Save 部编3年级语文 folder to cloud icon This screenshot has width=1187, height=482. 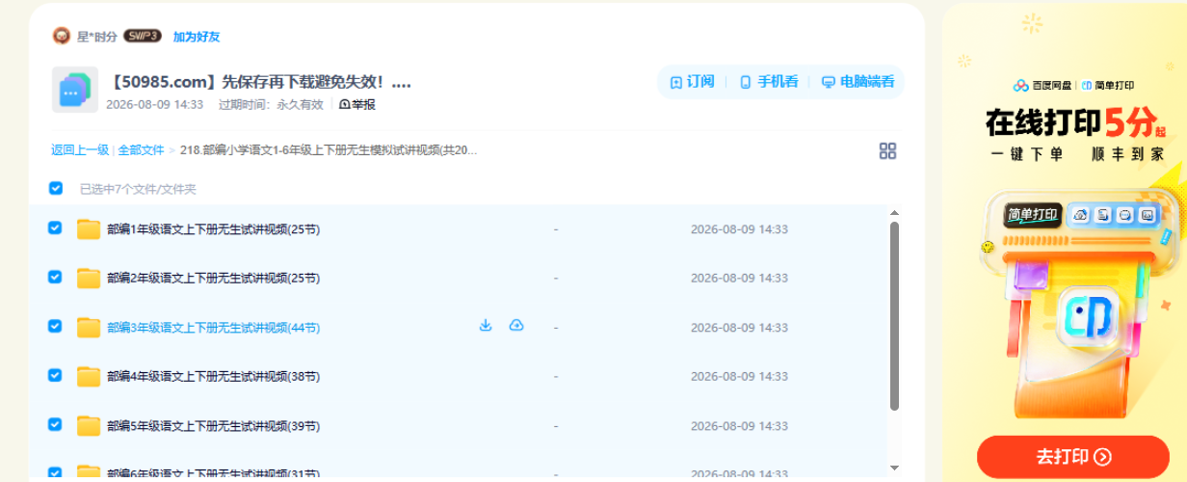point(516,326)
